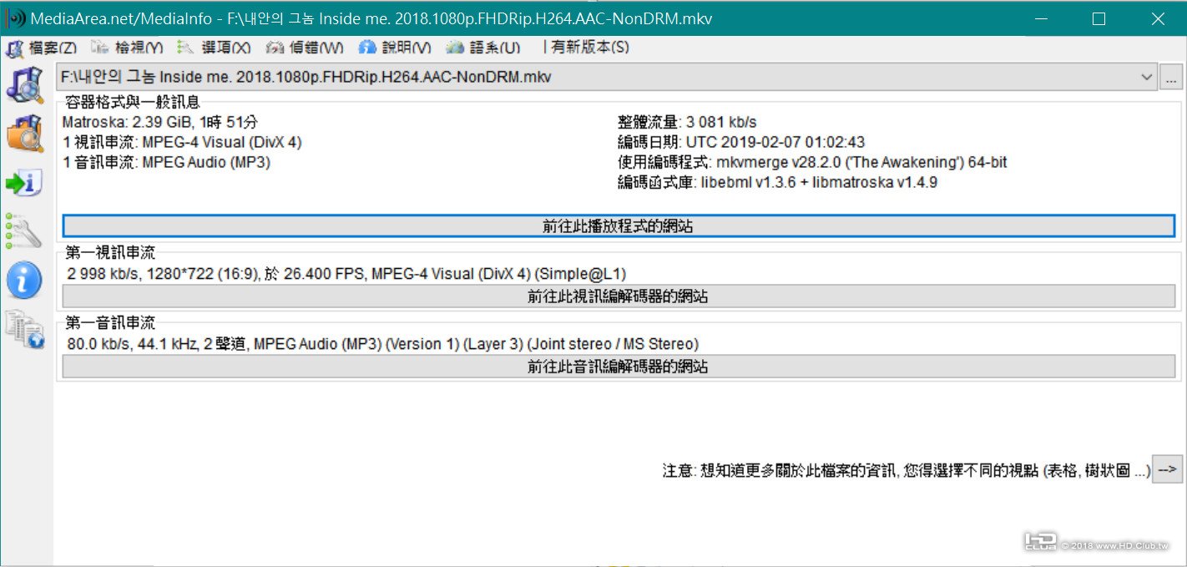Click the Open File sidebar icon
Image resolution: width=1187 pixels, height=567 pixels.
pyautogui.click(x=24, y=84)
